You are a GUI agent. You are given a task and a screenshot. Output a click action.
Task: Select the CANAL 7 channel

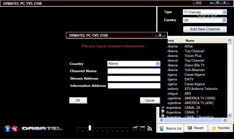(x=191, y=112)
